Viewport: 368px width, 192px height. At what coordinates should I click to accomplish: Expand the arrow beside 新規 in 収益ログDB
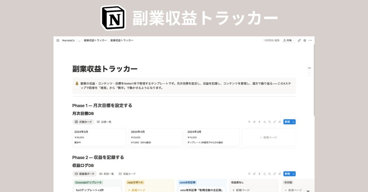point(293,174)
